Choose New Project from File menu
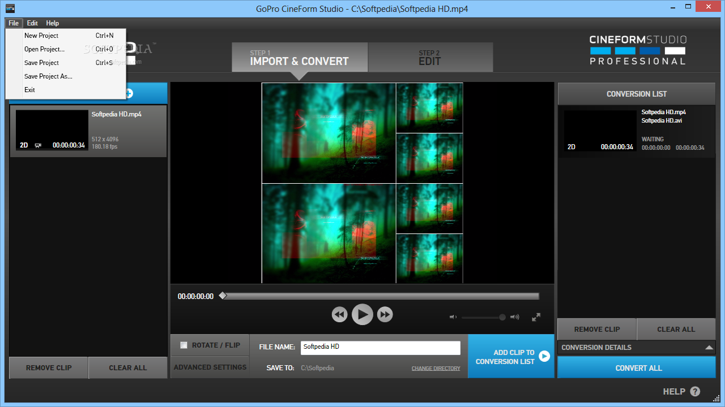This screenshot has height=407, width=725. tap(66, 36)
